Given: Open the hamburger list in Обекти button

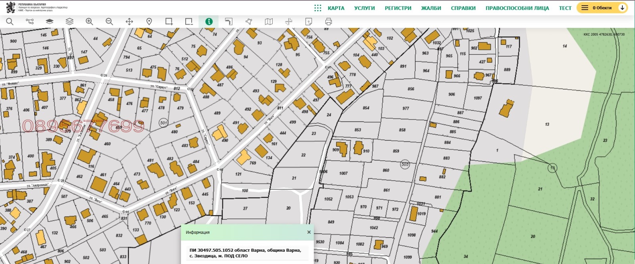Looking at the screenshot, I should pos(585,8).
